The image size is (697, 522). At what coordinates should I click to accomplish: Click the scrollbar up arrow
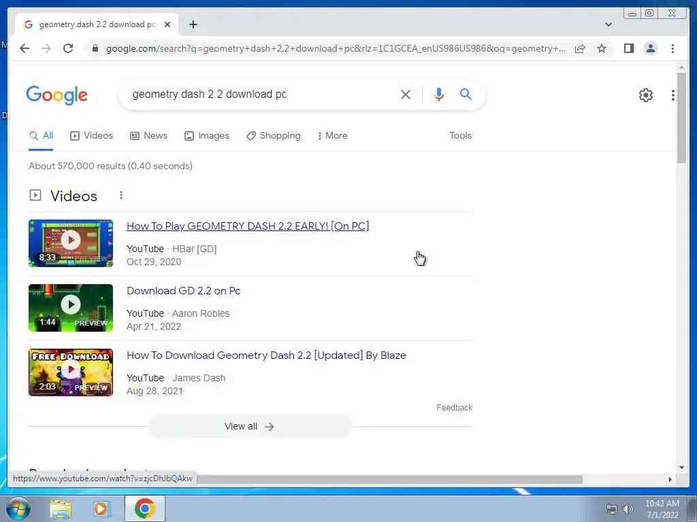[681, 67]
